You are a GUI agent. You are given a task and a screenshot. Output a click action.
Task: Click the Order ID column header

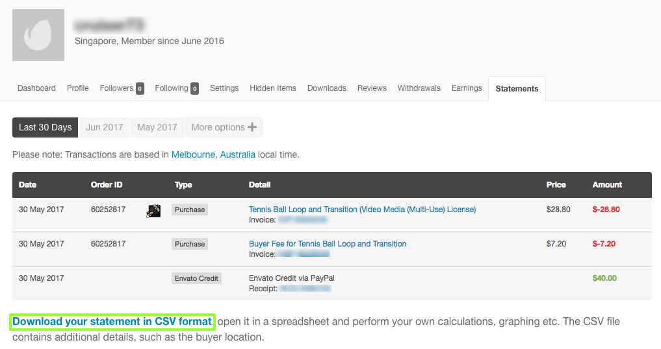tap(107, 185)
